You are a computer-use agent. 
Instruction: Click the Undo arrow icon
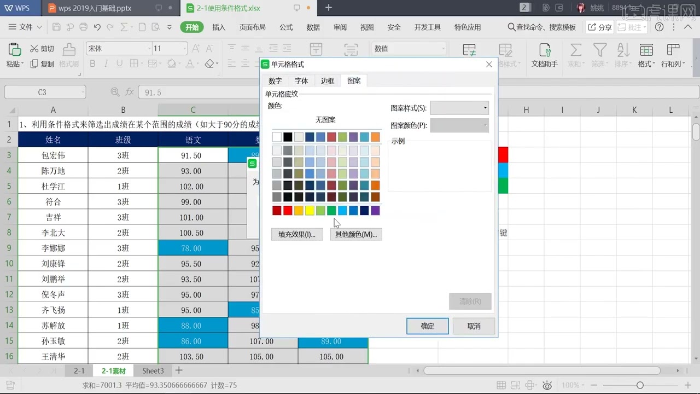97,27
